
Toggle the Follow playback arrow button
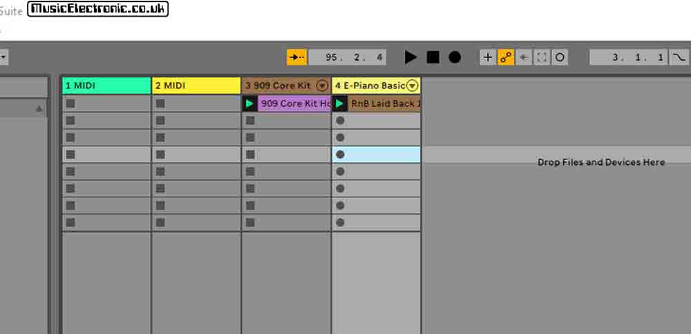point(296,57)
